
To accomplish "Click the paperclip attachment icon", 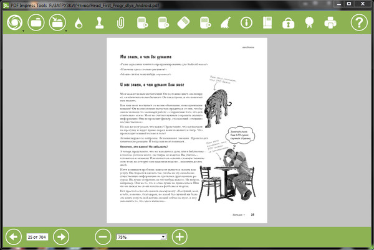I will coord(121,24).
